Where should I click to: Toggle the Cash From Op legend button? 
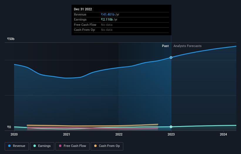click(x=107, y=146)
